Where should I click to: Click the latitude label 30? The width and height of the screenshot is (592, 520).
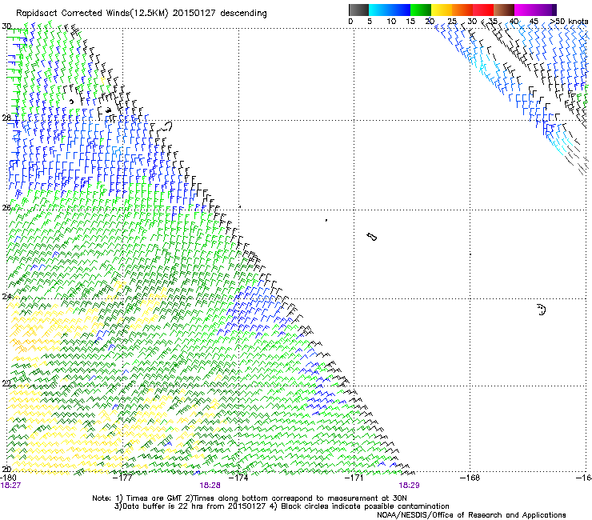click(6, 26)
